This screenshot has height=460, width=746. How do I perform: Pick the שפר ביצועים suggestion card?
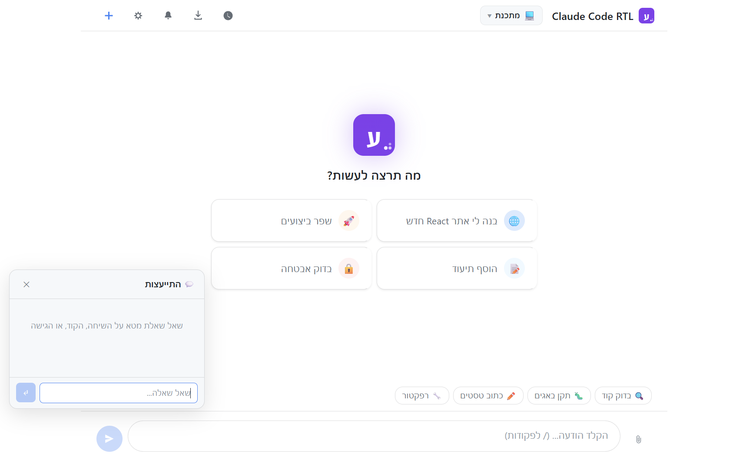[x=292, y=220]
